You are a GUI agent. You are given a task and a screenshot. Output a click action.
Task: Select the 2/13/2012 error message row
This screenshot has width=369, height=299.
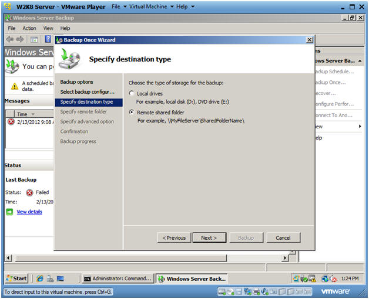(x=30, y=122)
